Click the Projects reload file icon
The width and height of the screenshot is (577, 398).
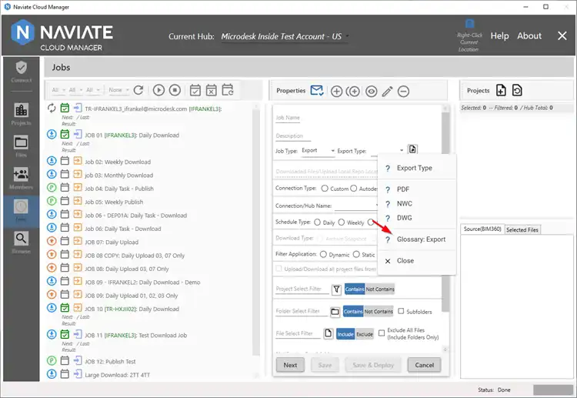tap(517, 90)
